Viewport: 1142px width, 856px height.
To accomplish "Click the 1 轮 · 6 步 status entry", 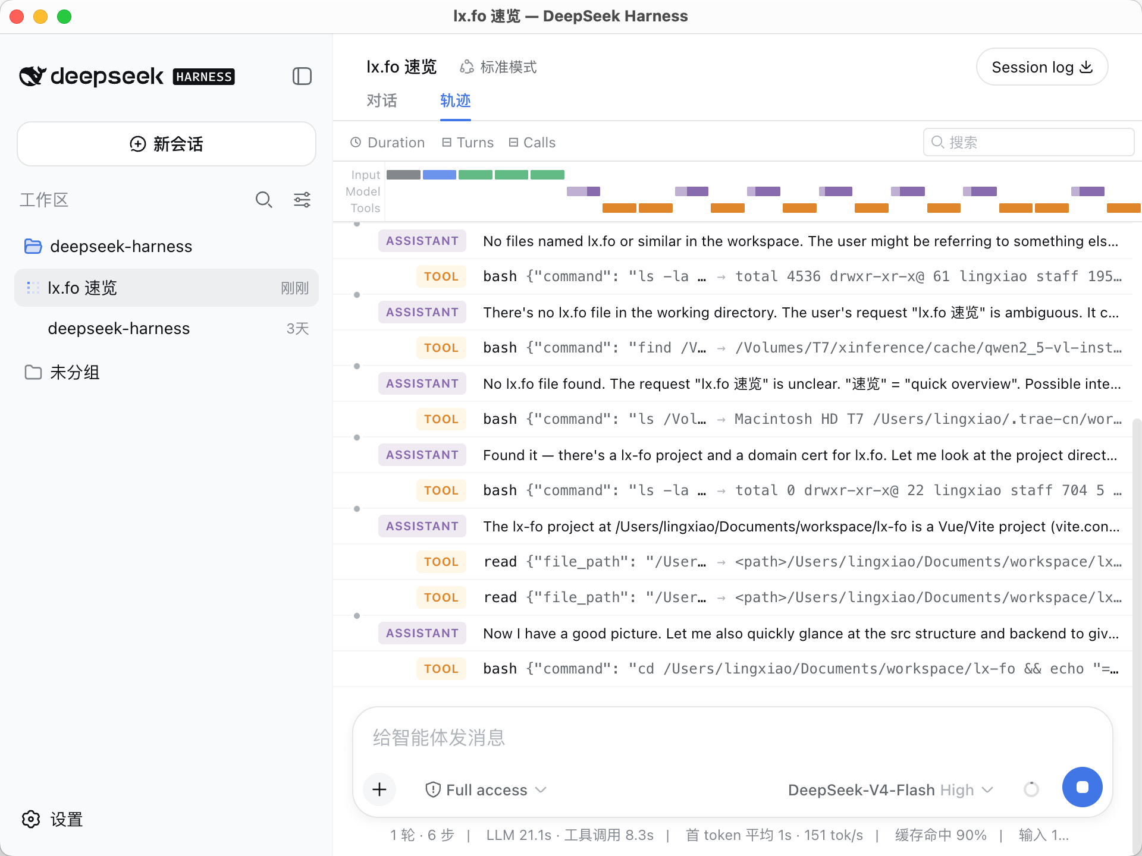I will pyautogui.click(x=422, y=835).
